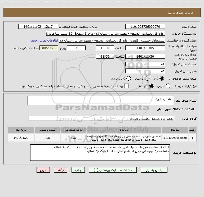The height and width of the screenshot is (197, 204).
Task: Click the request creator name field
Action: pos(112,40)
